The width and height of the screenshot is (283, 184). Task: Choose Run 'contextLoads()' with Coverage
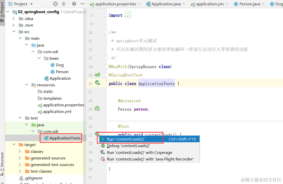click(x=149, y=152)
